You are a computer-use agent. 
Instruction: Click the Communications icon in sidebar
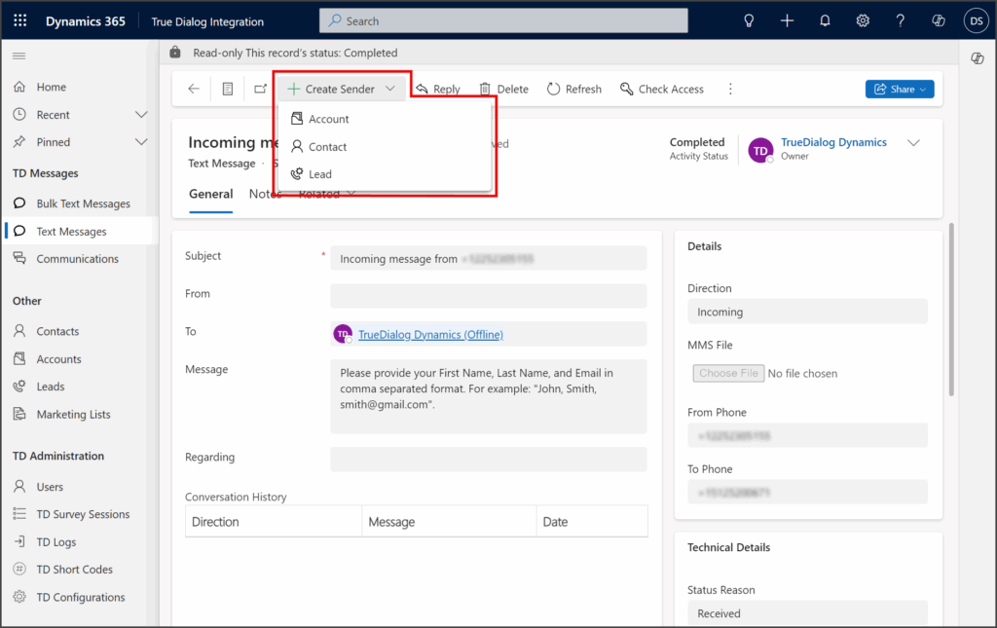click(x=19, y=258)
